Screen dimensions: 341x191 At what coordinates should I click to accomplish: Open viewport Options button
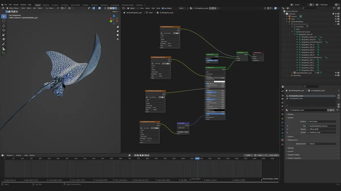115,12
